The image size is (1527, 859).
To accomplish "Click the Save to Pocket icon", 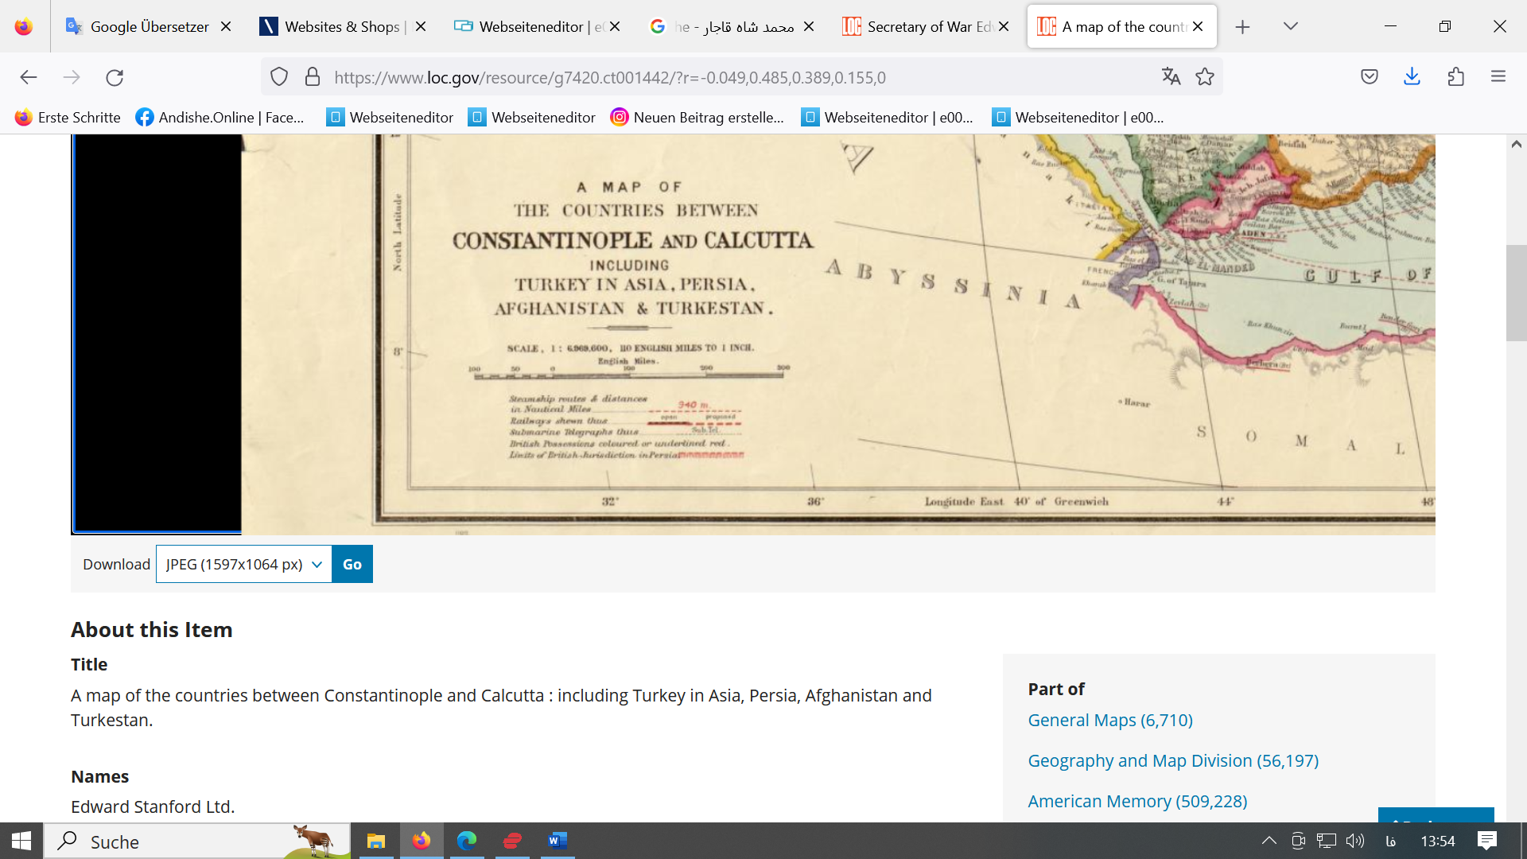I will [x=1369, y=76].
